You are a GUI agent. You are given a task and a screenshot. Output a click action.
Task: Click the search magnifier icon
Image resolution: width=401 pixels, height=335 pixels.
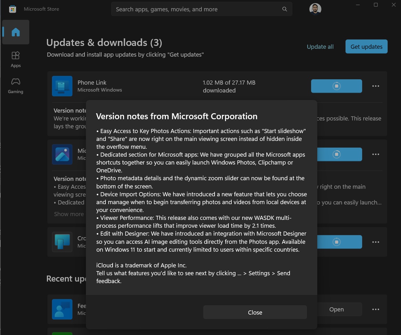tap(284, 9)
